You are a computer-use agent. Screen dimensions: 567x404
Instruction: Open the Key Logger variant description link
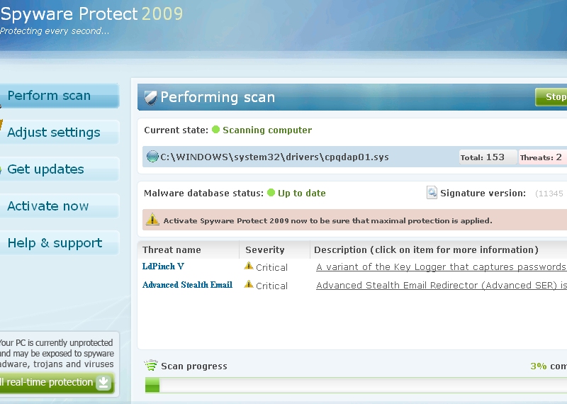[x=441, y=267]
